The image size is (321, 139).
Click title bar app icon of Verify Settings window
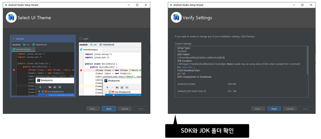click(171, 5)
